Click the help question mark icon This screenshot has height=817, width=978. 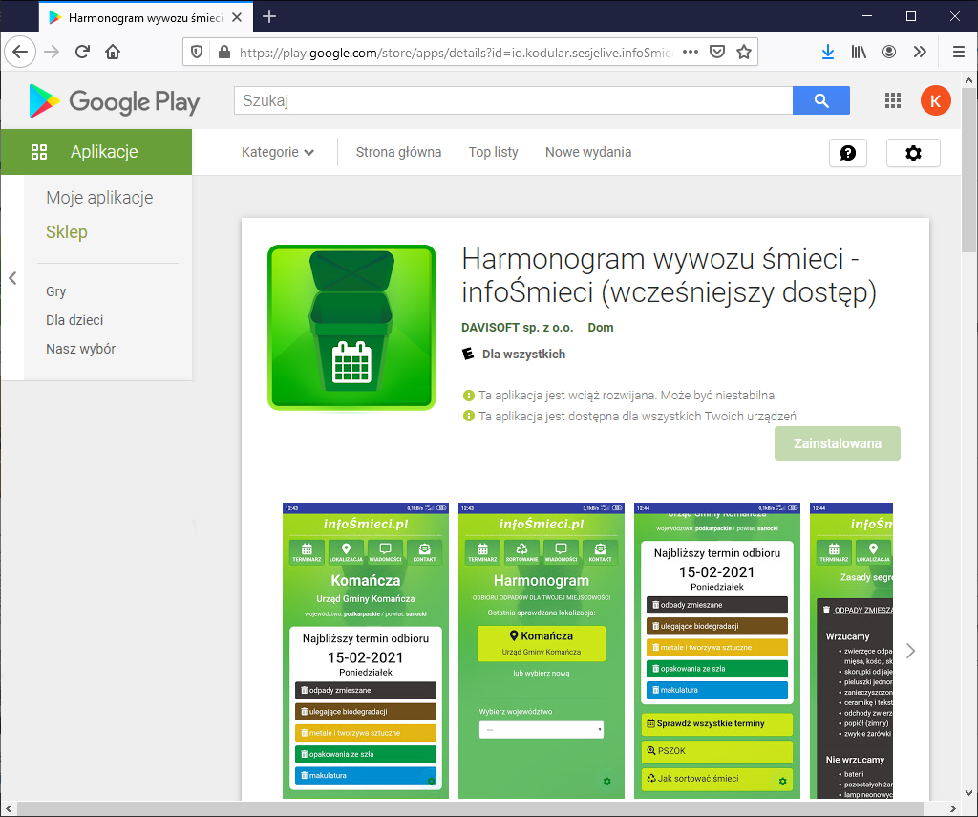coord(847,152)
